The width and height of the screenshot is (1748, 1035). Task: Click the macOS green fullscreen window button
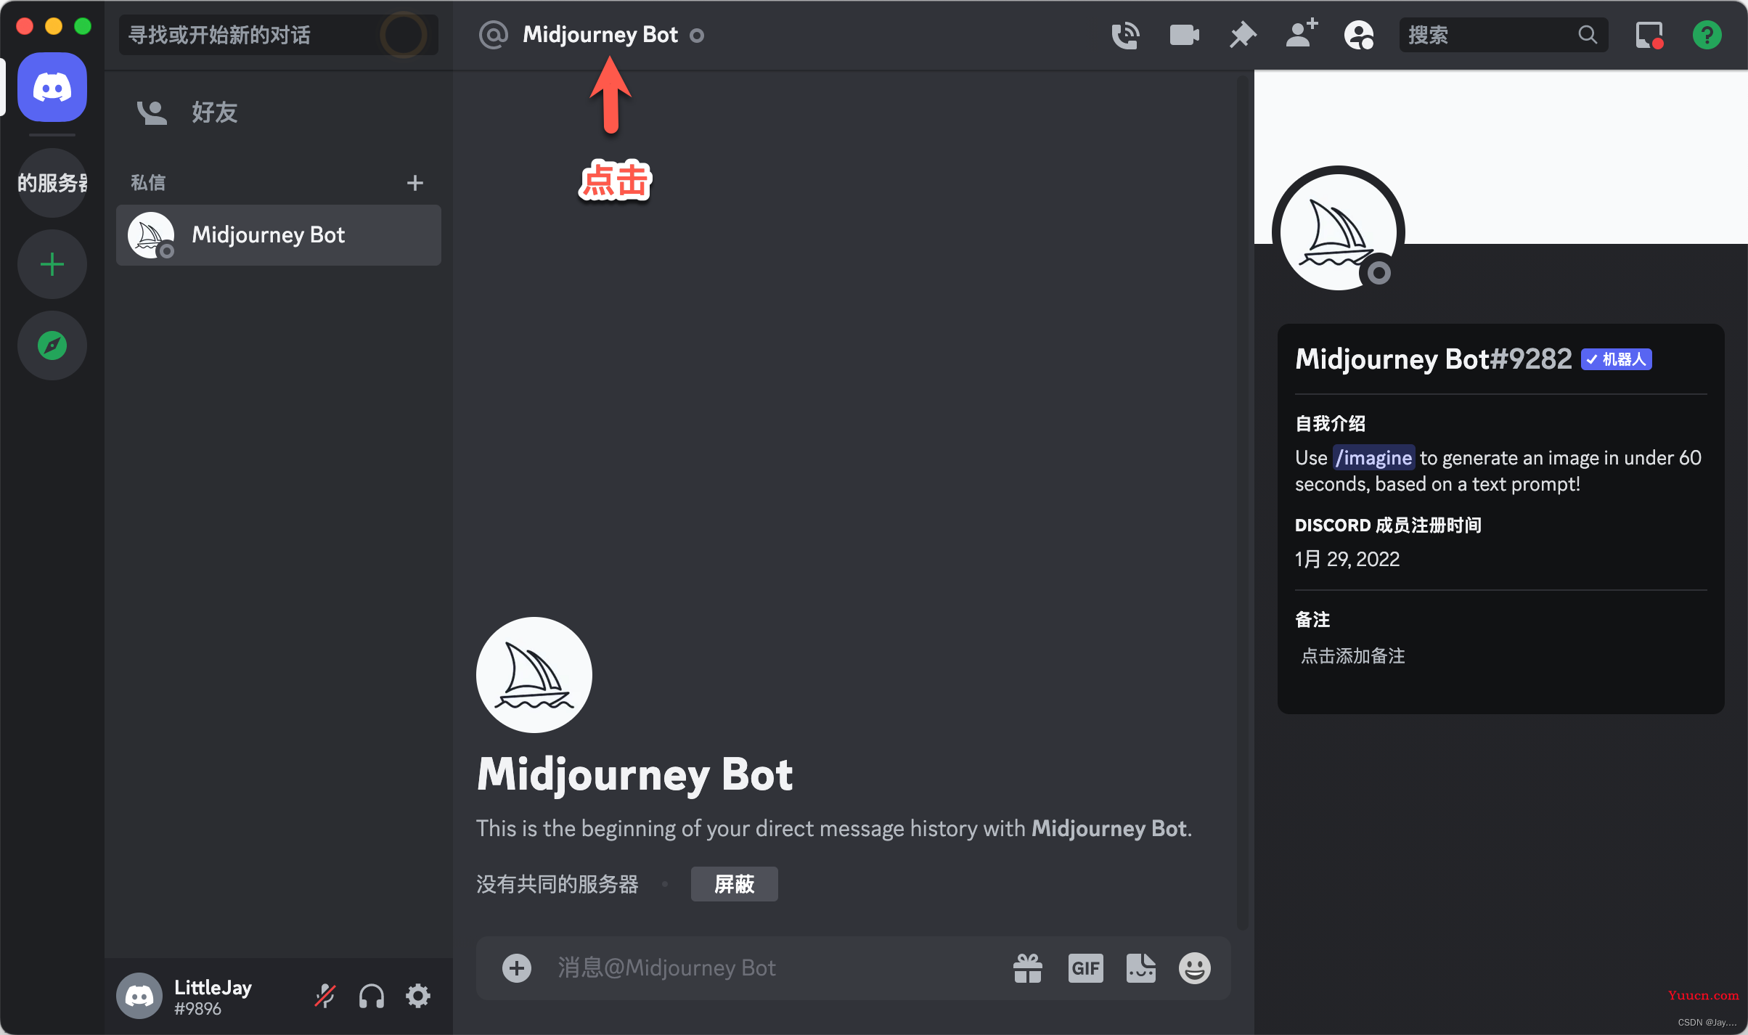pos(83,26)
